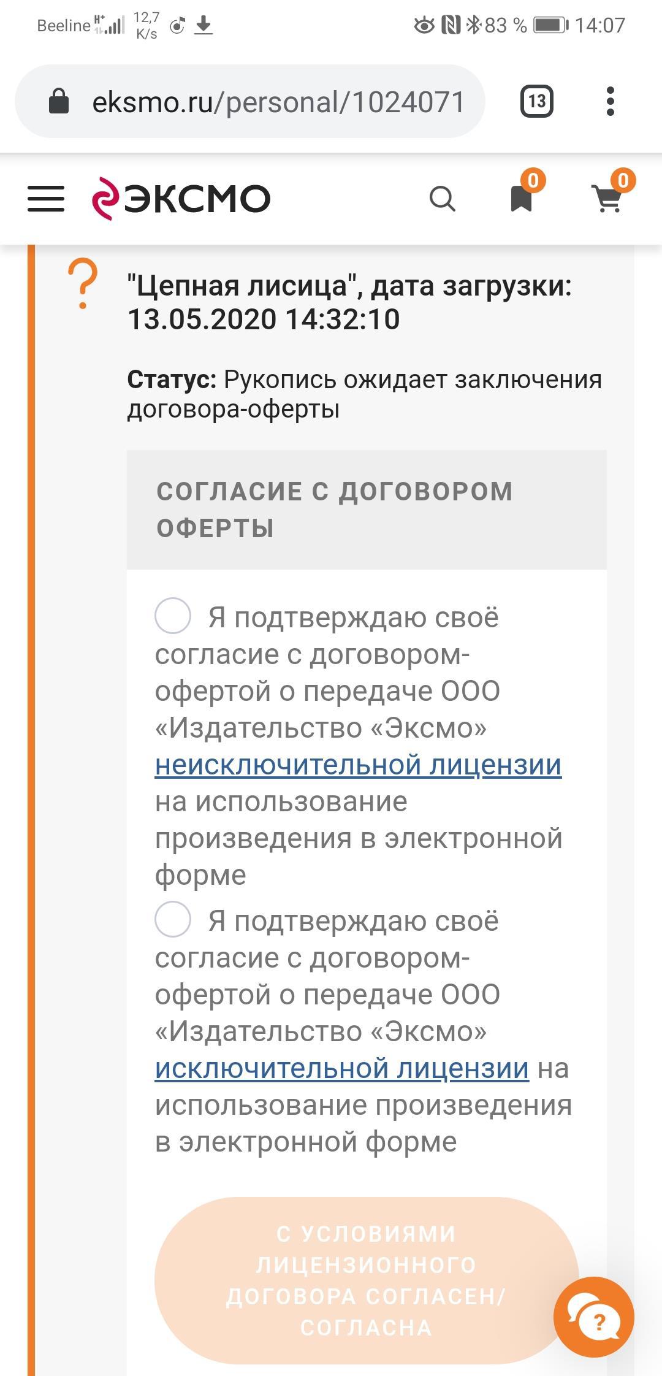Screen dimensions: 662x1376
Task: Select the exclusive license consent radio
Action: [173, 919]
